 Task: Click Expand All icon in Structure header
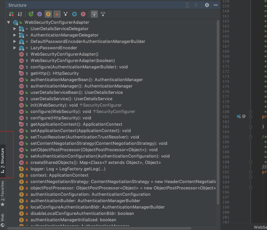pos(187,5)
